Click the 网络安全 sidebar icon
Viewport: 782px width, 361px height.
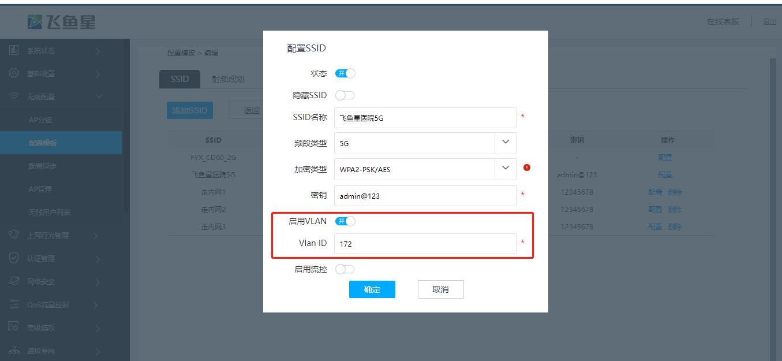(x=14, y=281)
